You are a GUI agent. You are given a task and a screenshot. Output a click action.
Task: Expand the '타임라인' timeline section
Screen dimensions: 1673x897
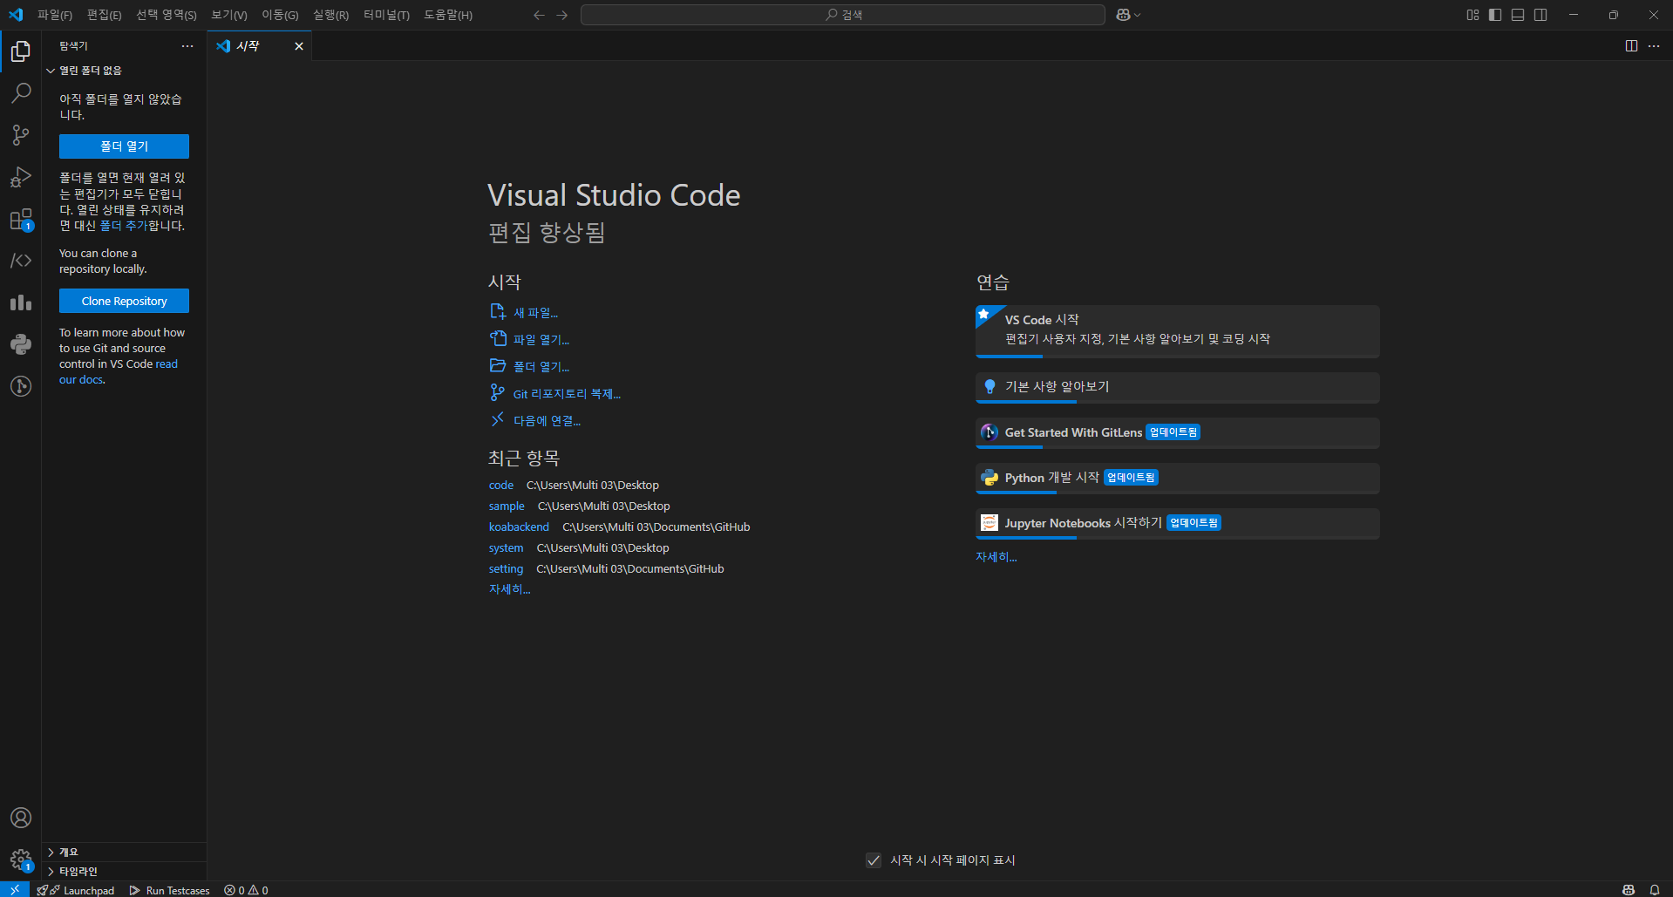[x=125, y=871]
